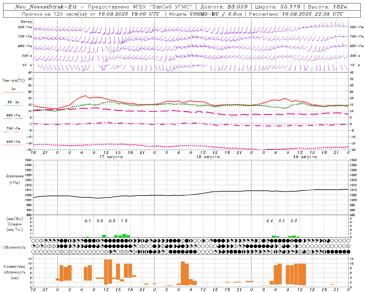Select the Осадки precipitation label

pyautogui.click(x=15, y=224)
